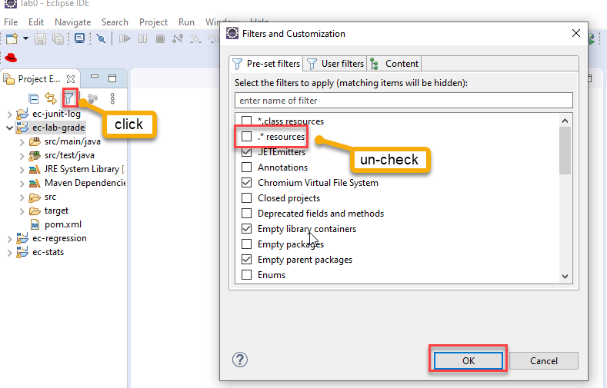The width and height of the screenshot is (607, 388).
Task: Confirm filters with the OK button
Action: click(468, 360)
